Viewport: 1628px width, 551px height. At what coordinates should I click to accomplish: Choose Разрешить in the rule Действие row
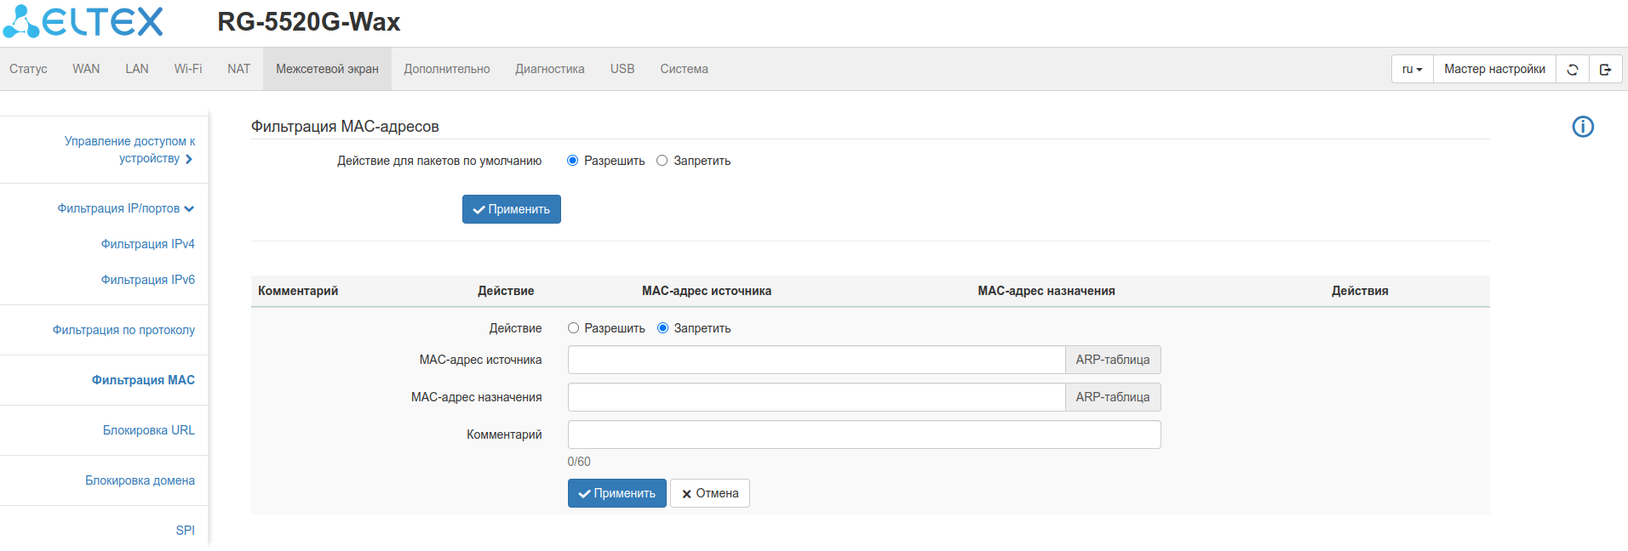[x=574, y=328]
